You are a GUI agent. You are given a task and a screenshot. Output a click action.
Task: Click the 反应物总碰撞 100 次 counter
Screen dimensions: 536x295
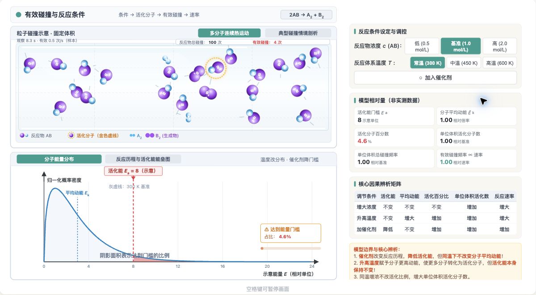click(200, 42)
